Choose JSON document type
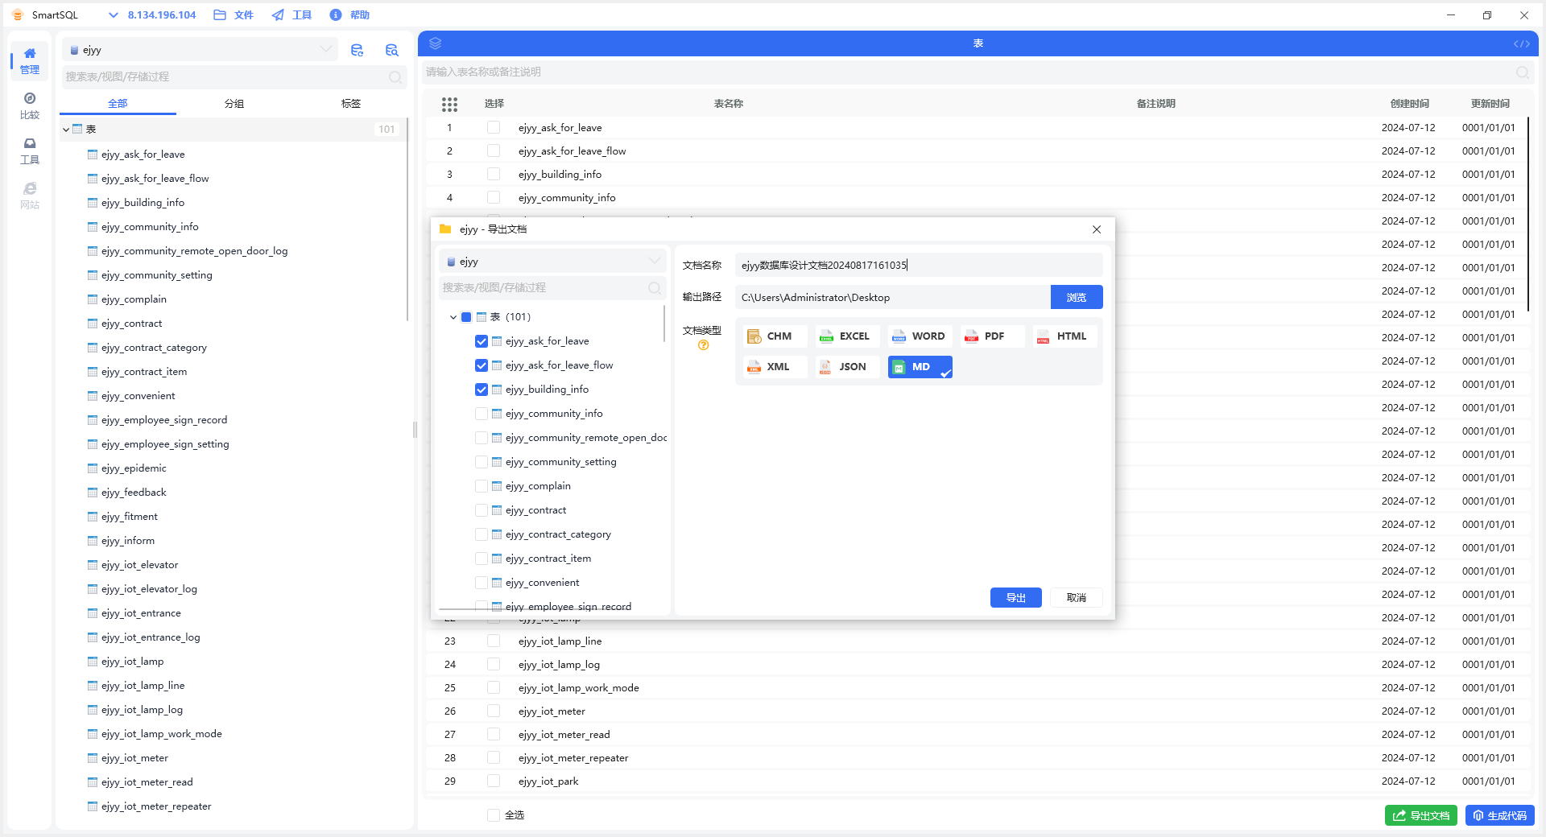Viewport: 1546px width, 837px height. pos(847,367)
